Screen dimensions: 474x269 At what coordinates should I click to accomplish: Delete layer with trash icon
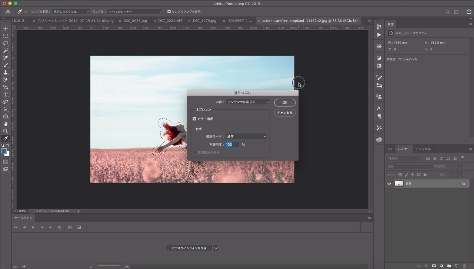464,266
